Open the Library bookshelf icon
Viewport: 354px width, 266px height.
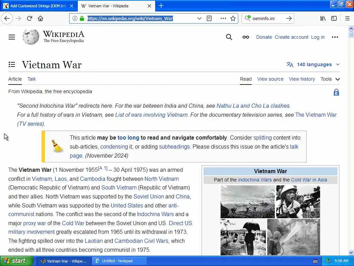(x=323, y=18)
